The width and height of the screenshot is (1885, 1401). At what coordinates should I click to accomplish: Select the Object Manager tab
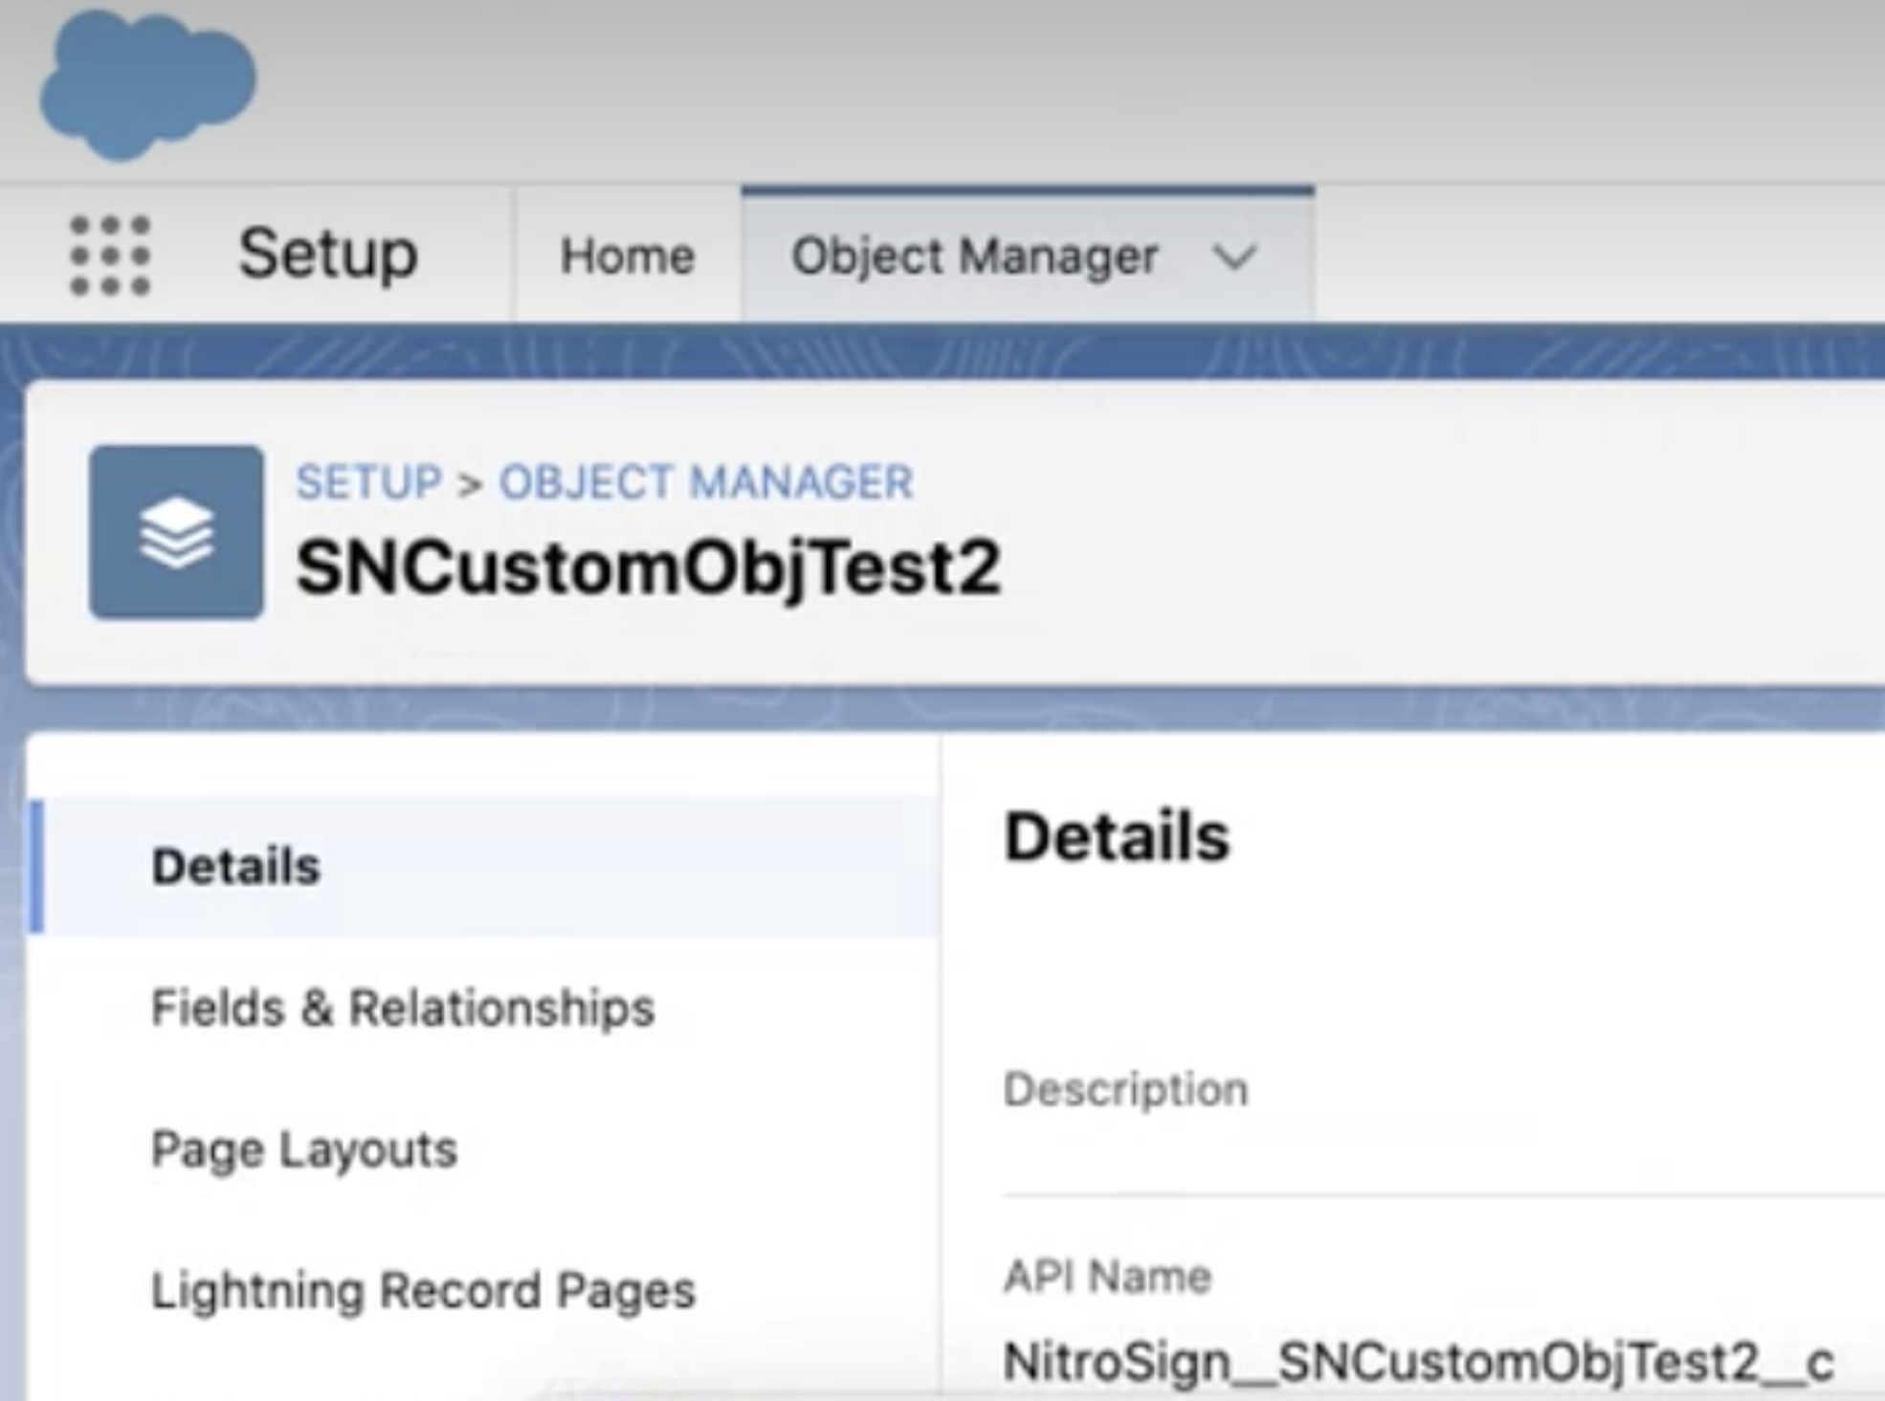(974, 256)
